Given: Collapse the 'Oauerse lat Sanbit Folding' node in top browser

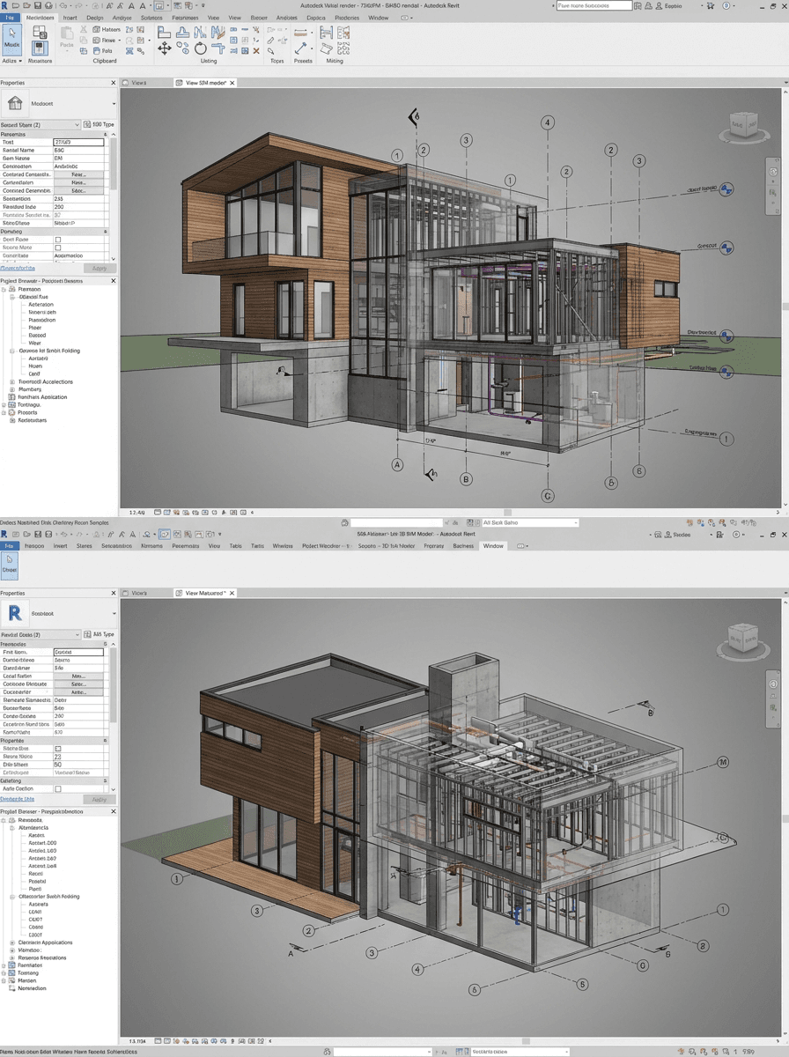Looking at the screenshot, I should tap(12, 351).
